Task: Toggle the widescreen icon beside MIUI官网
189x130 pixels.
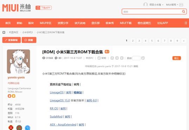Action: (181, 5)
